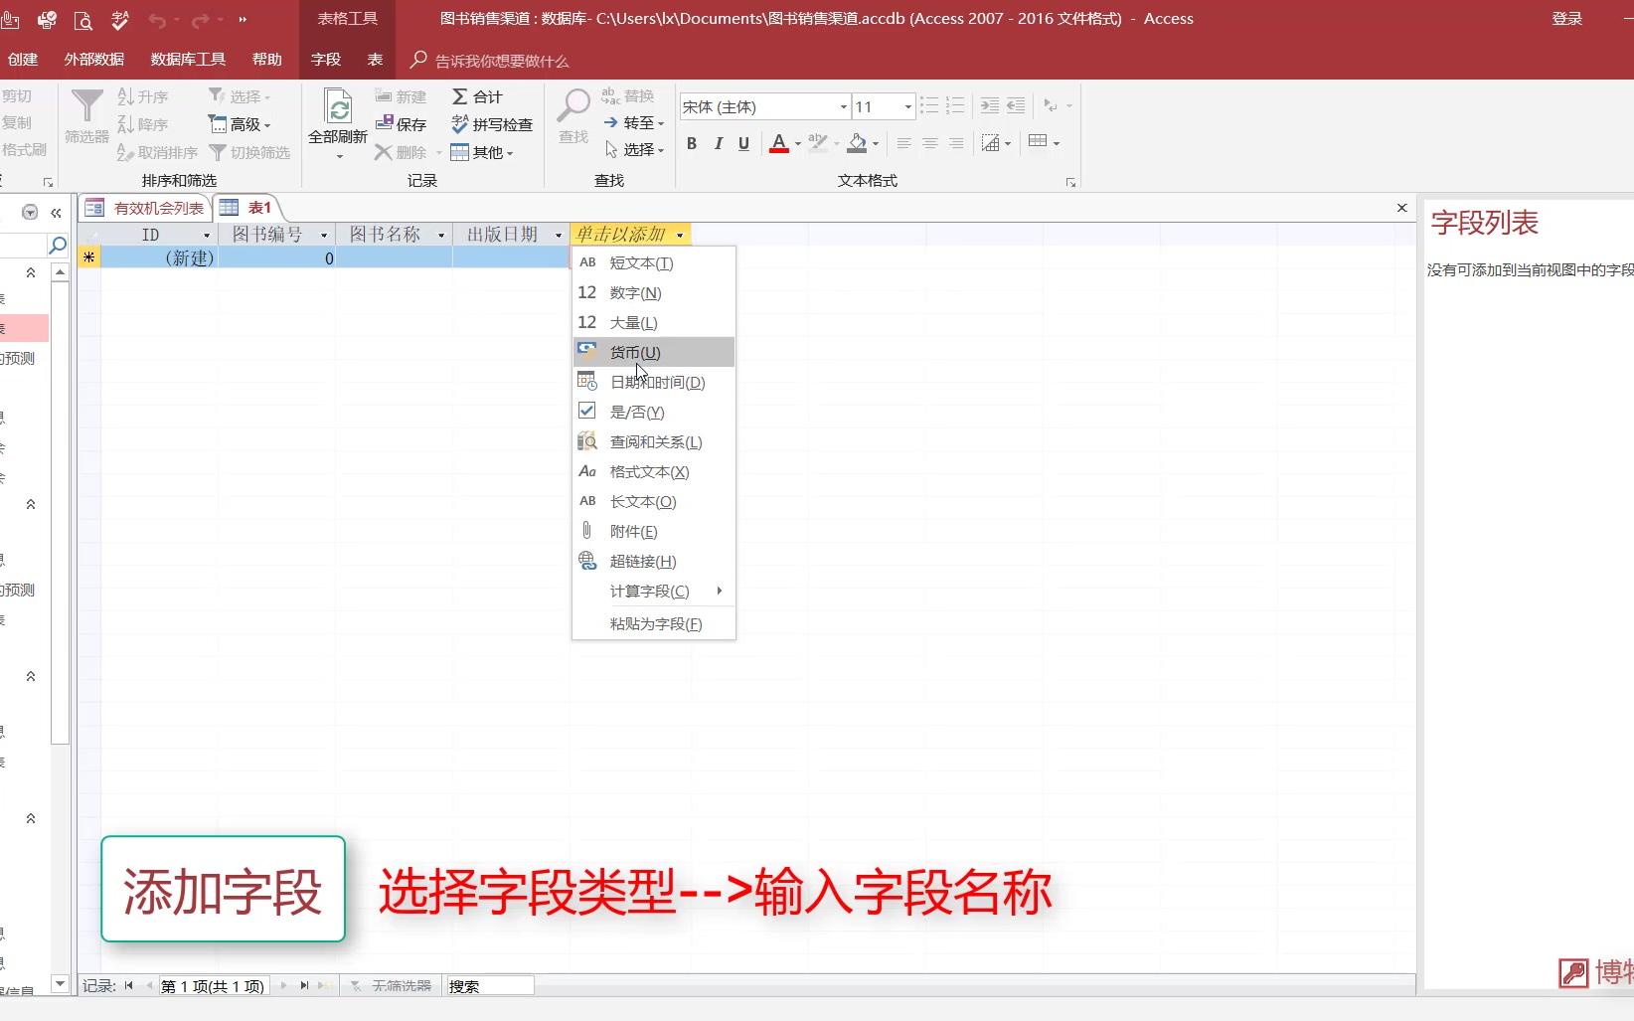The height and width of the screenshot is (1021, 1634).
Task: Open 高级 advanced filter dropdown
Action: (x=240, y=124)
